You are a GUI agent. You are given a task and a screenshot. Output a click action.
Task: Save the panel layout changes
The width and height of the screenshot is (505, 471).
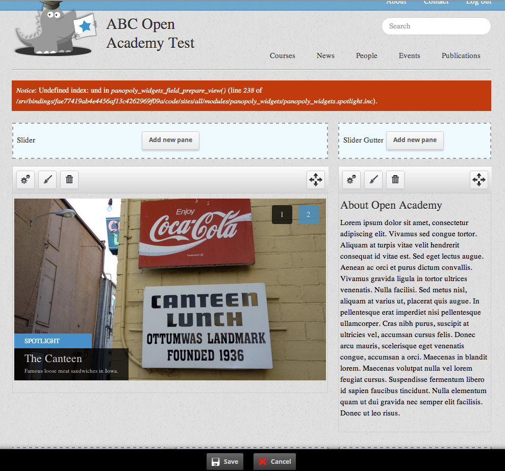click(225, 462)
